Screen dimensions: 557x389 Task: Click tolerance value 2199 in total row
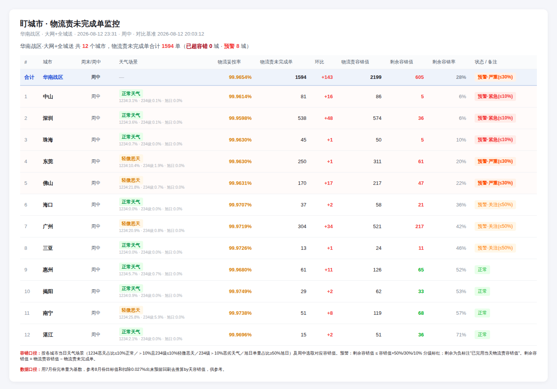pos(376,77)
